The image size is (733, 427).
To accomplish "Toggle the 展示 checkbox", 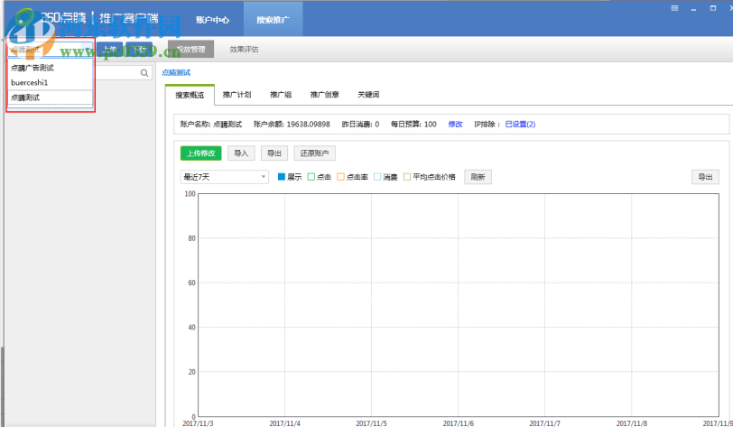I will (282, 177).
